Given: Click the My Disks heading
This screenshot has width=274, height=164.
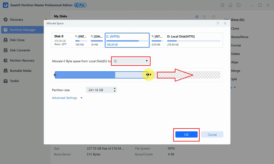Looking at the screenshot, I should 60,16.
